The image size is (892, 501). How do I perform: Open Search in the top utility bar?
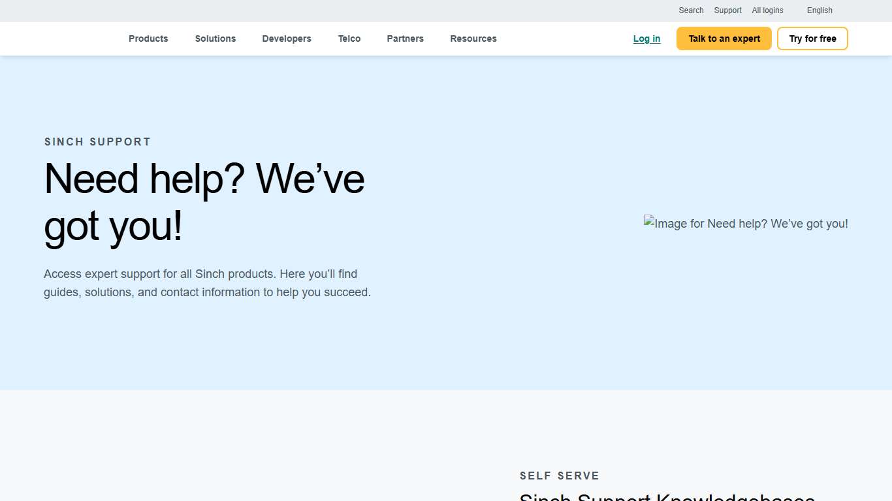(x=691, y=10)
